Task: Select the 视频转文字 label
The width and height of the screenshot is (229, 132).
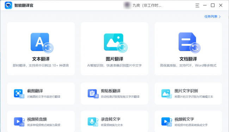Action: [184, 119]
